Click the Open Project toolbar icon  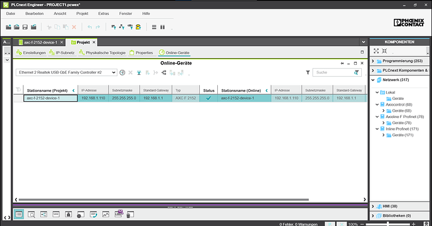[x=16, y=27]
